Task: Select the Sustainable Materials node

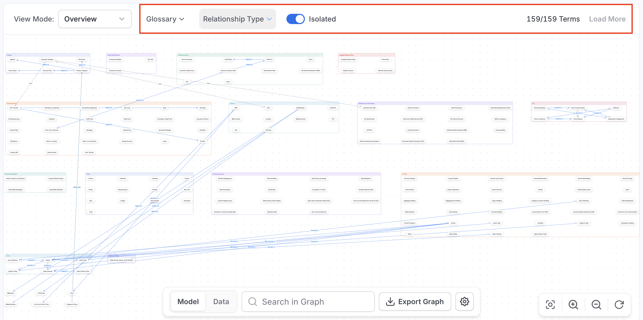Action: pyautogui.click(x=56, y=190)
